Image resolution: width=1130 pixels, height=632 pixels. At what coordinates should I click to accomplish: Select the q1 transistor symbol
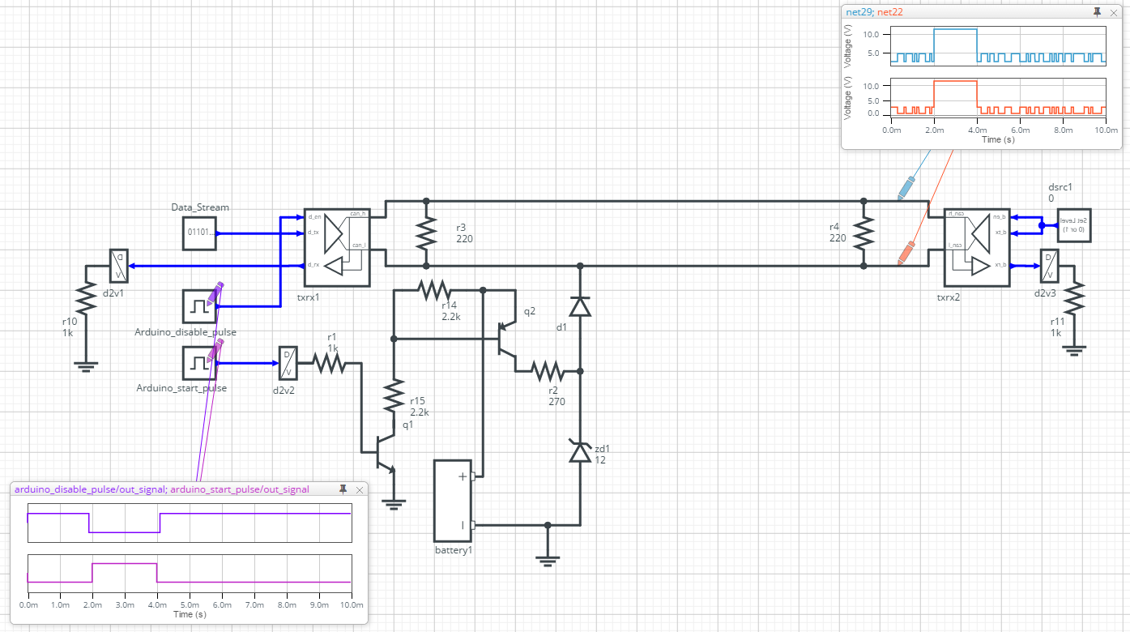(381, 452)
